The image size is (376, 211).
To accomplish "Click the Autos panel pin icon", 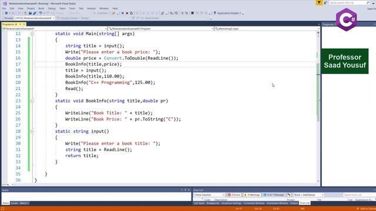I will [186, 190].
